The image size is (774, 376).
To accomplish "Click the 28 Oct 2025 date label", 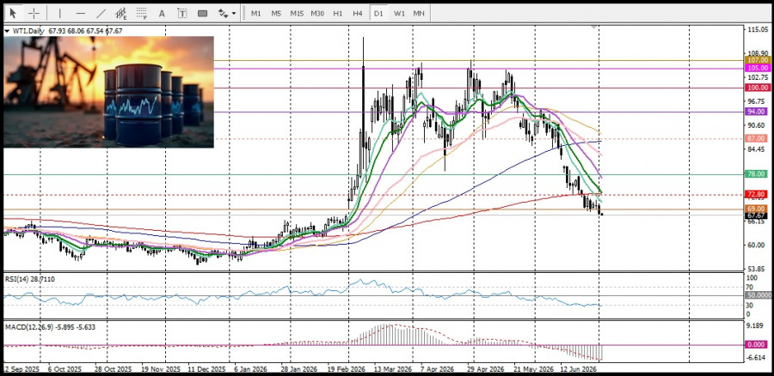I will click(x=113, y=368).
